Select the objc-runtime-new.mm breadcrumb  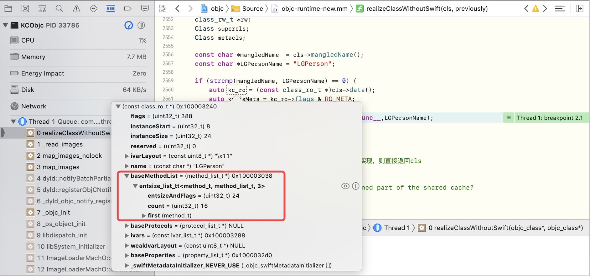(309, 8)
